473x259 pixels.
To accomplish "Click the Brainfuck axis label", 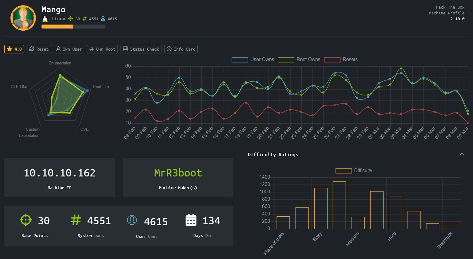I will click(445, 240).
